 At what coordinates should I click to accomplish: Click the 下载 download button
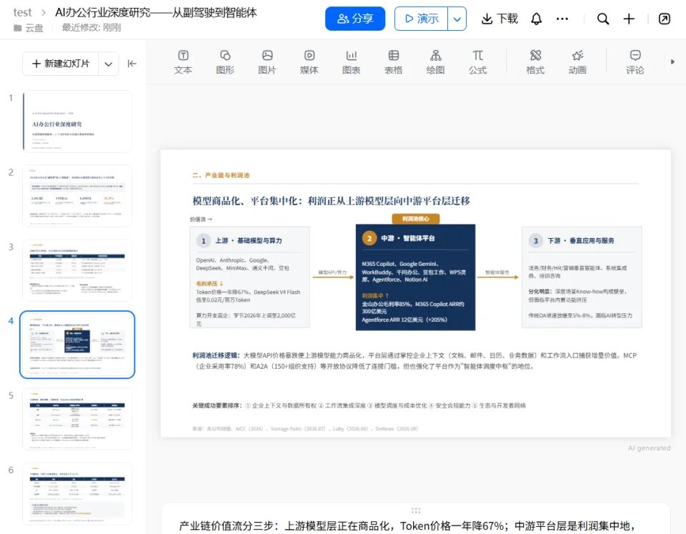tap(499, 19)
